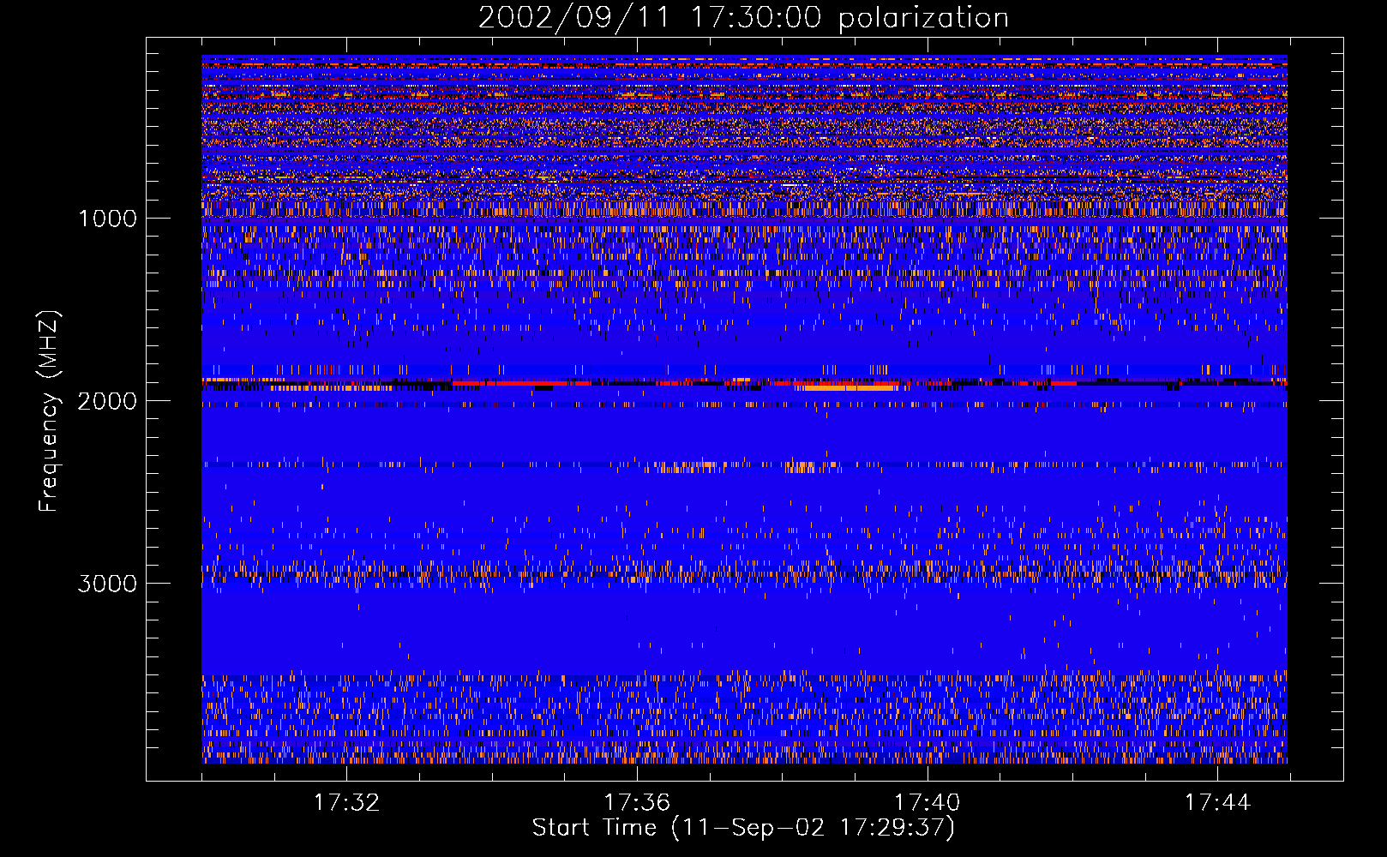Click the 17:40 time tick label

[x=928, y=803]
